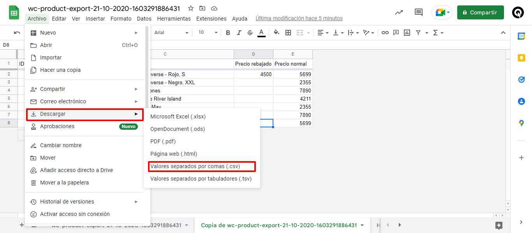This screenshot has height=233, width=532.
Task: Activar acceso sin conexión option
Action: [75, 214]
